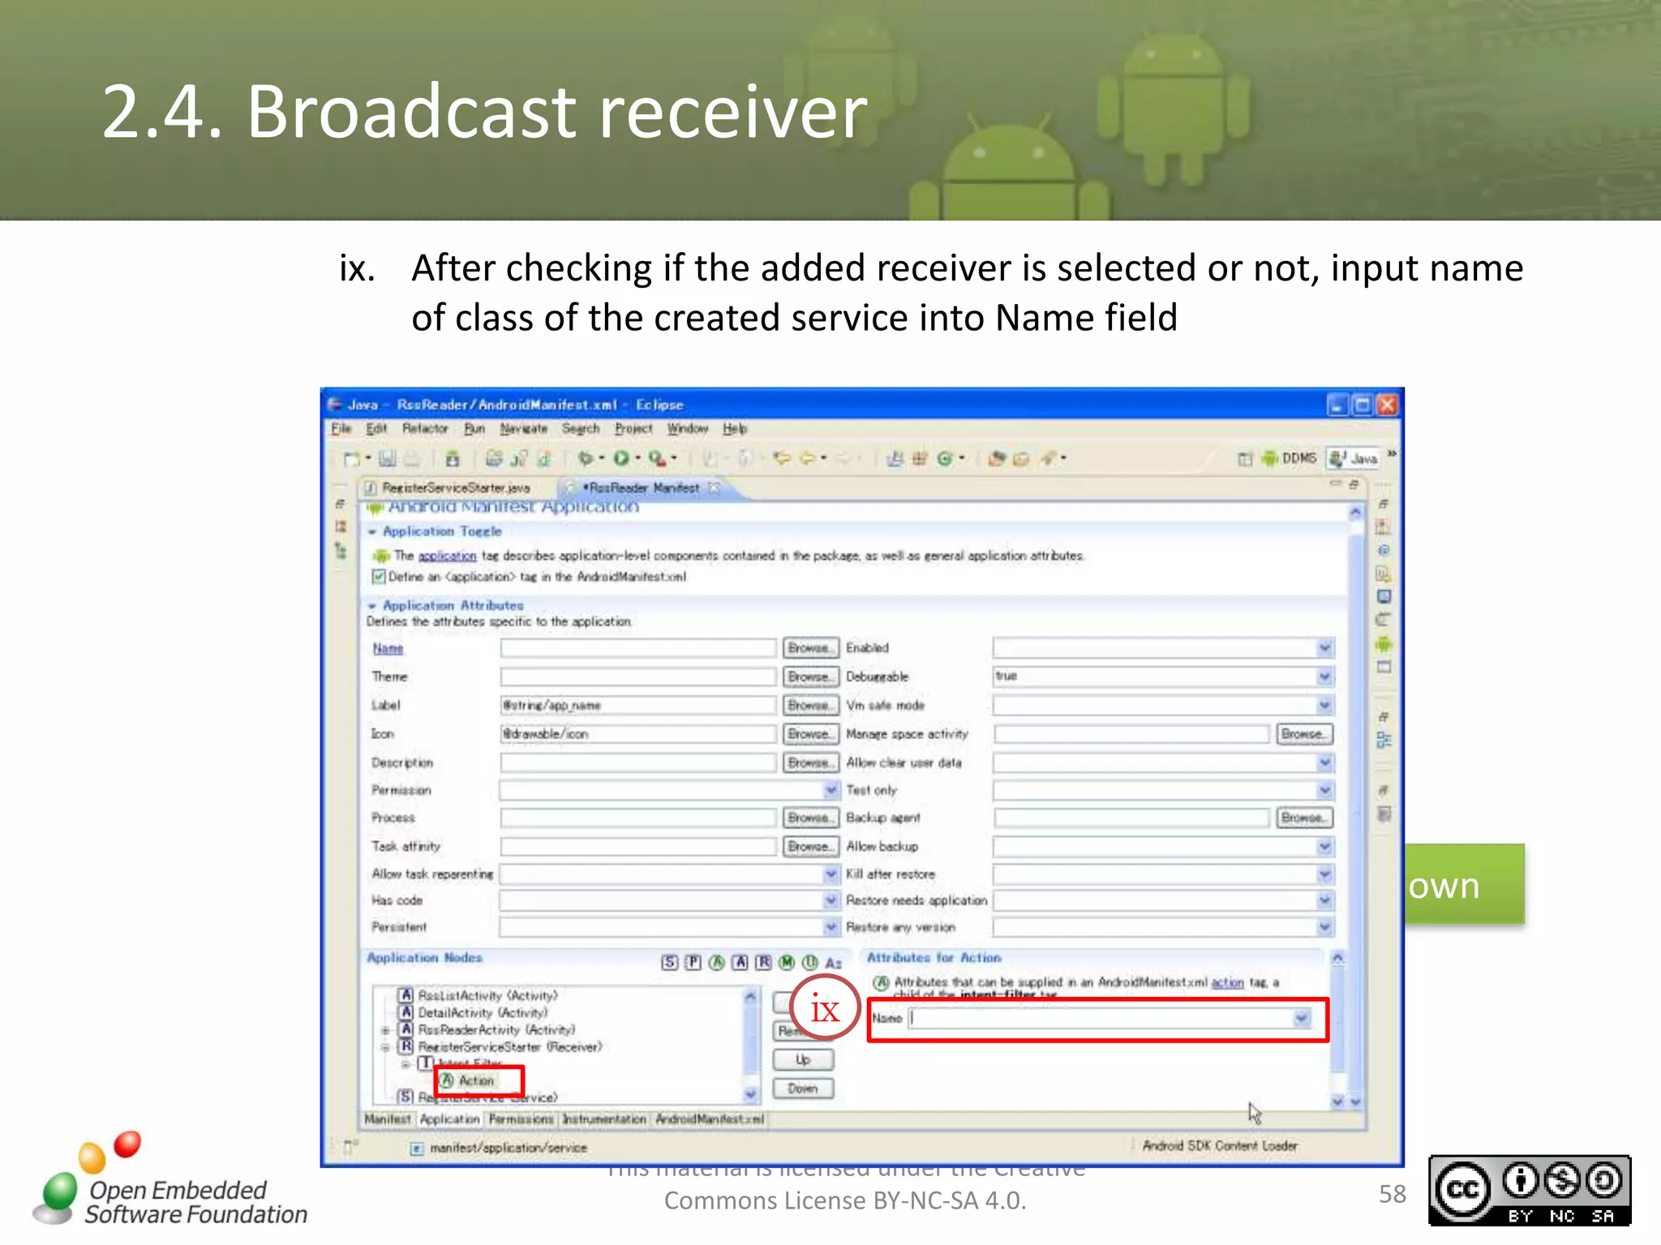Screen dimensions: 1661x1245
Task: Toggle the alphabetical Az sort button
Action: [834, 963]
